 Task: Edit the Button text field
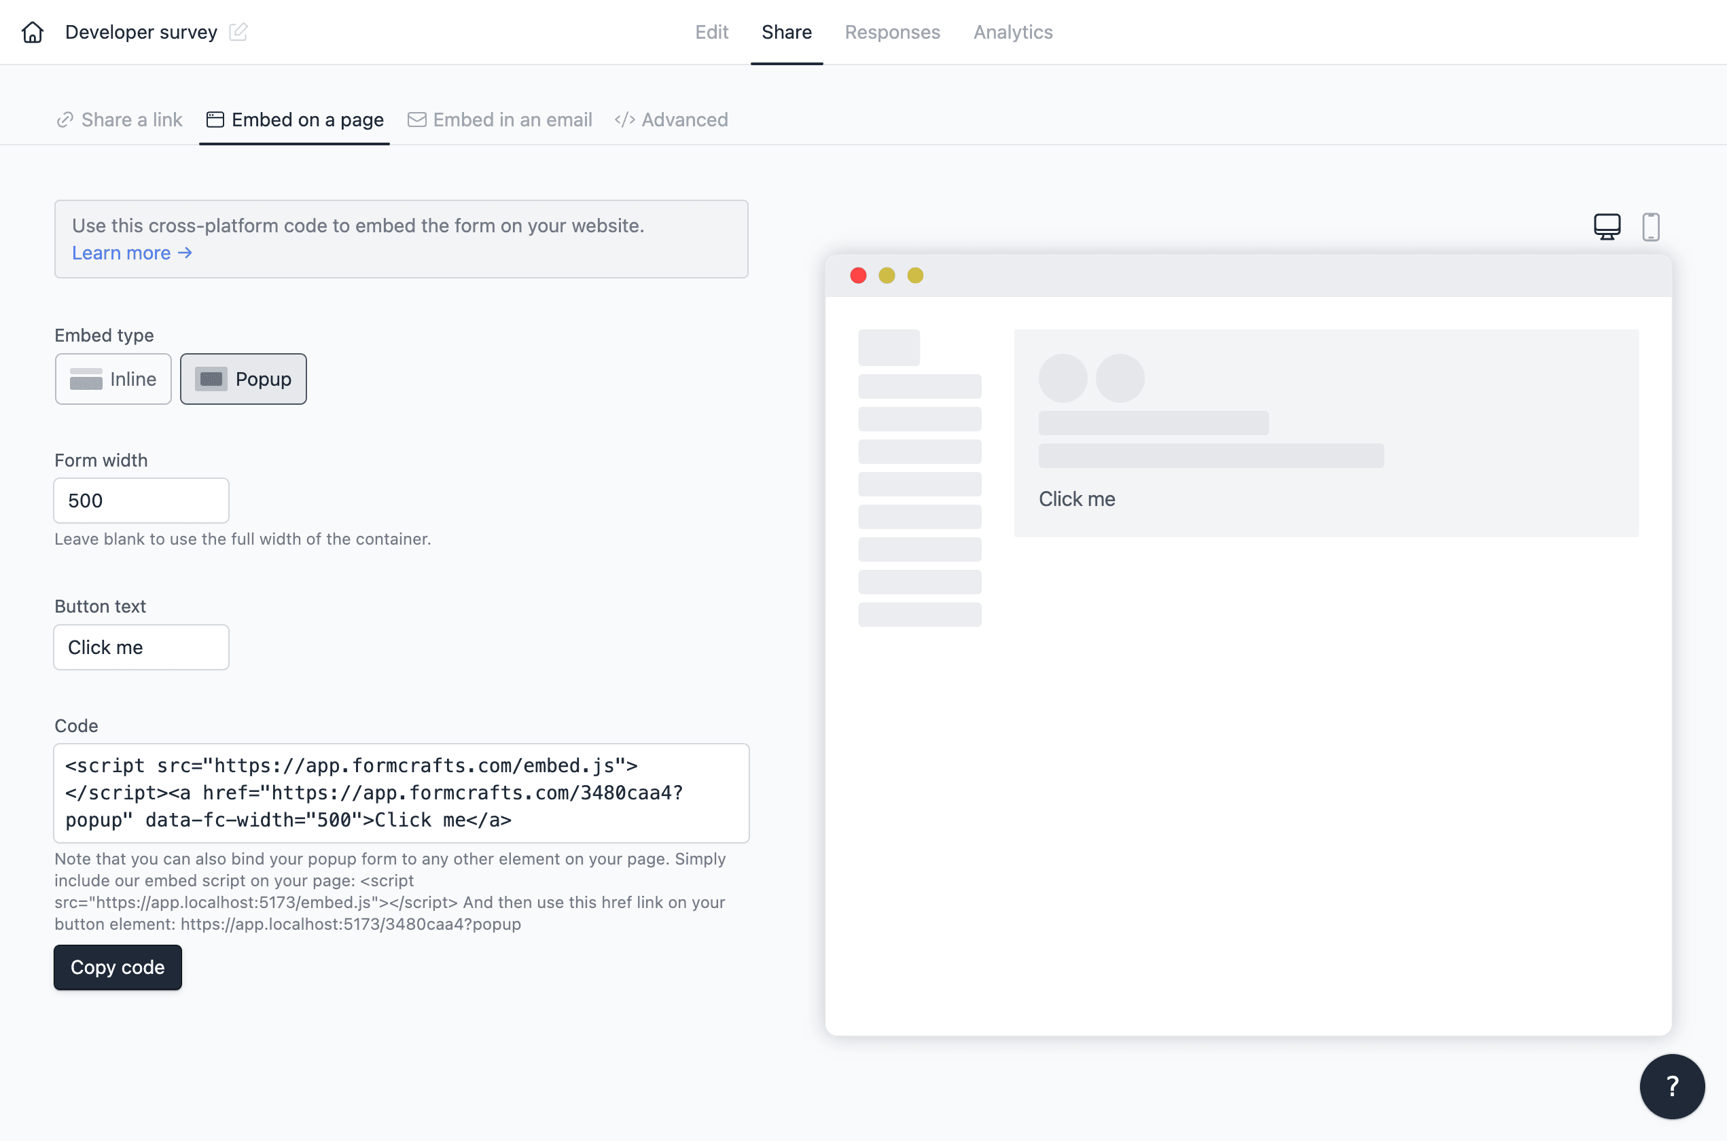click(x=141, y=647)
